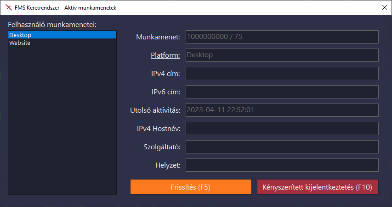Viewport: 392px width, 207px height.
Task: Click the underlined Platform link label
Action: pos(165,55)
